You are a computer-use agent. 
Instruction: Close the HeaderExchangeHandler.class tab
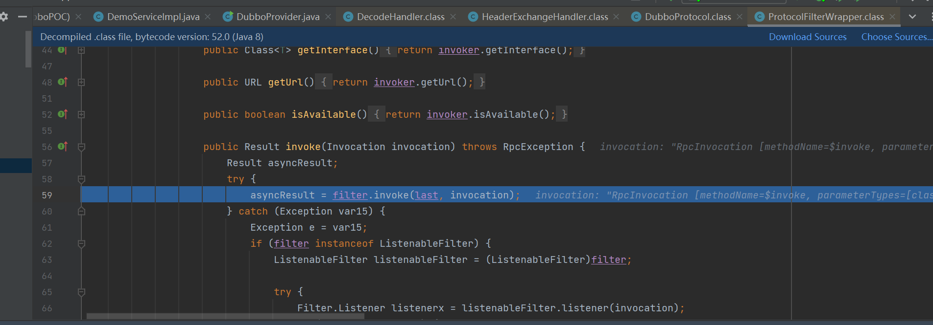click(x=616, y=17)
